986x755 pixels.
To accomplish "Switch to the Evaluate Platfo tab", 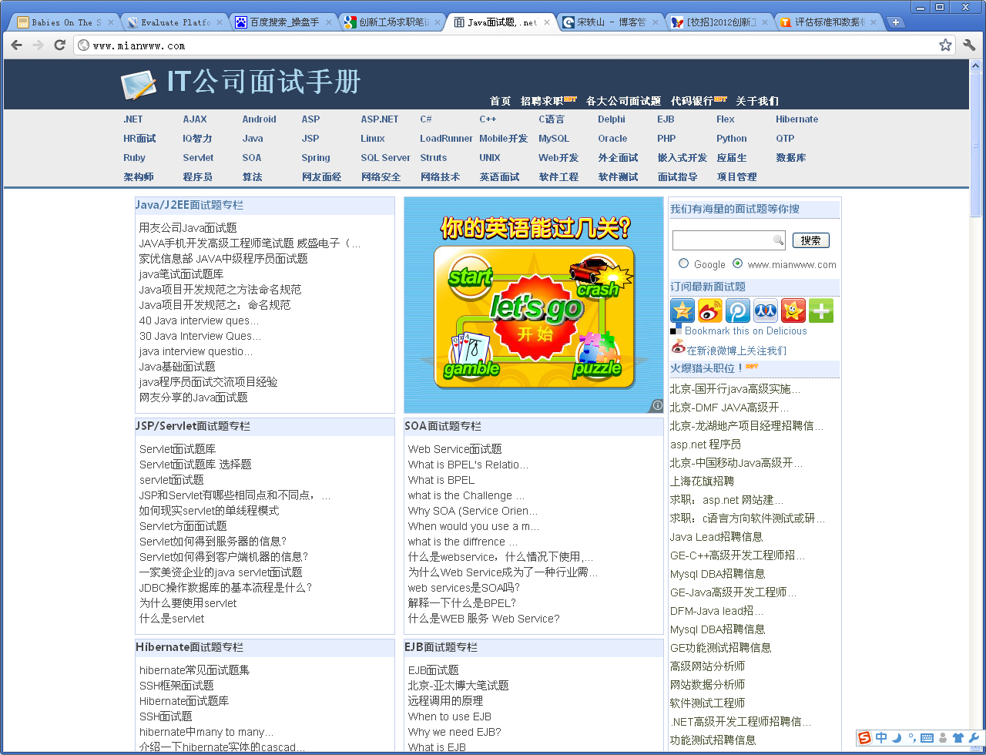I will point(176,22).
